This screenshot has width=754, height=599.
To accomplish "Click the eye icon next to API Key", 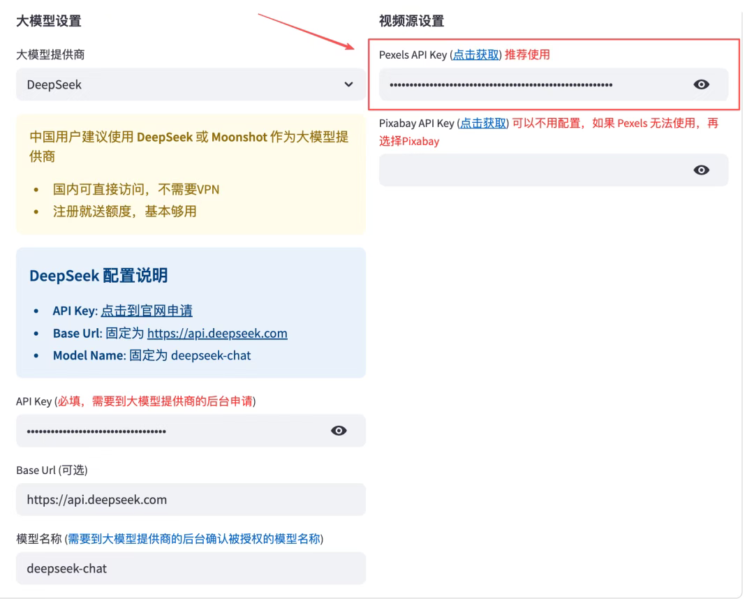I will 339,430.
